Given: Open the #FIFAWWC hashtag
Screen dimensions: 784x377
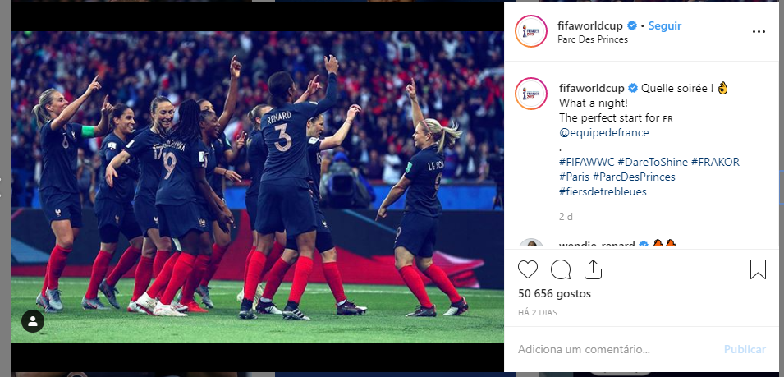Looking at the screenshot, I should tap(586, 162).
